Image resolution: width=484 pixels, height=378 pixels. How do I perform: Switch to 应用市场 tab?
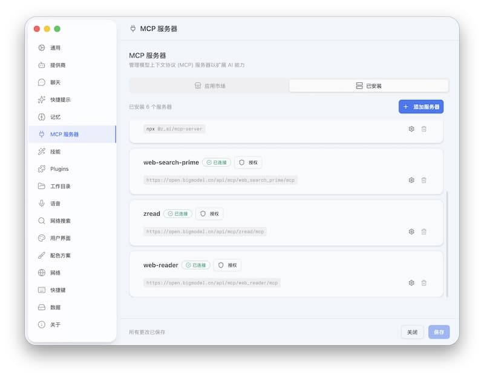pos(209,86)
